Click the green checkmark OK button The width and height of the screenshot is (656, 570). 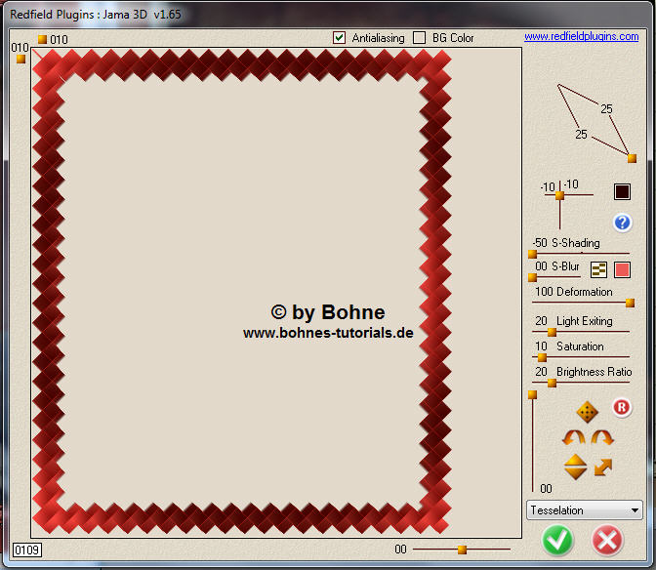click(x=558, y=539)
